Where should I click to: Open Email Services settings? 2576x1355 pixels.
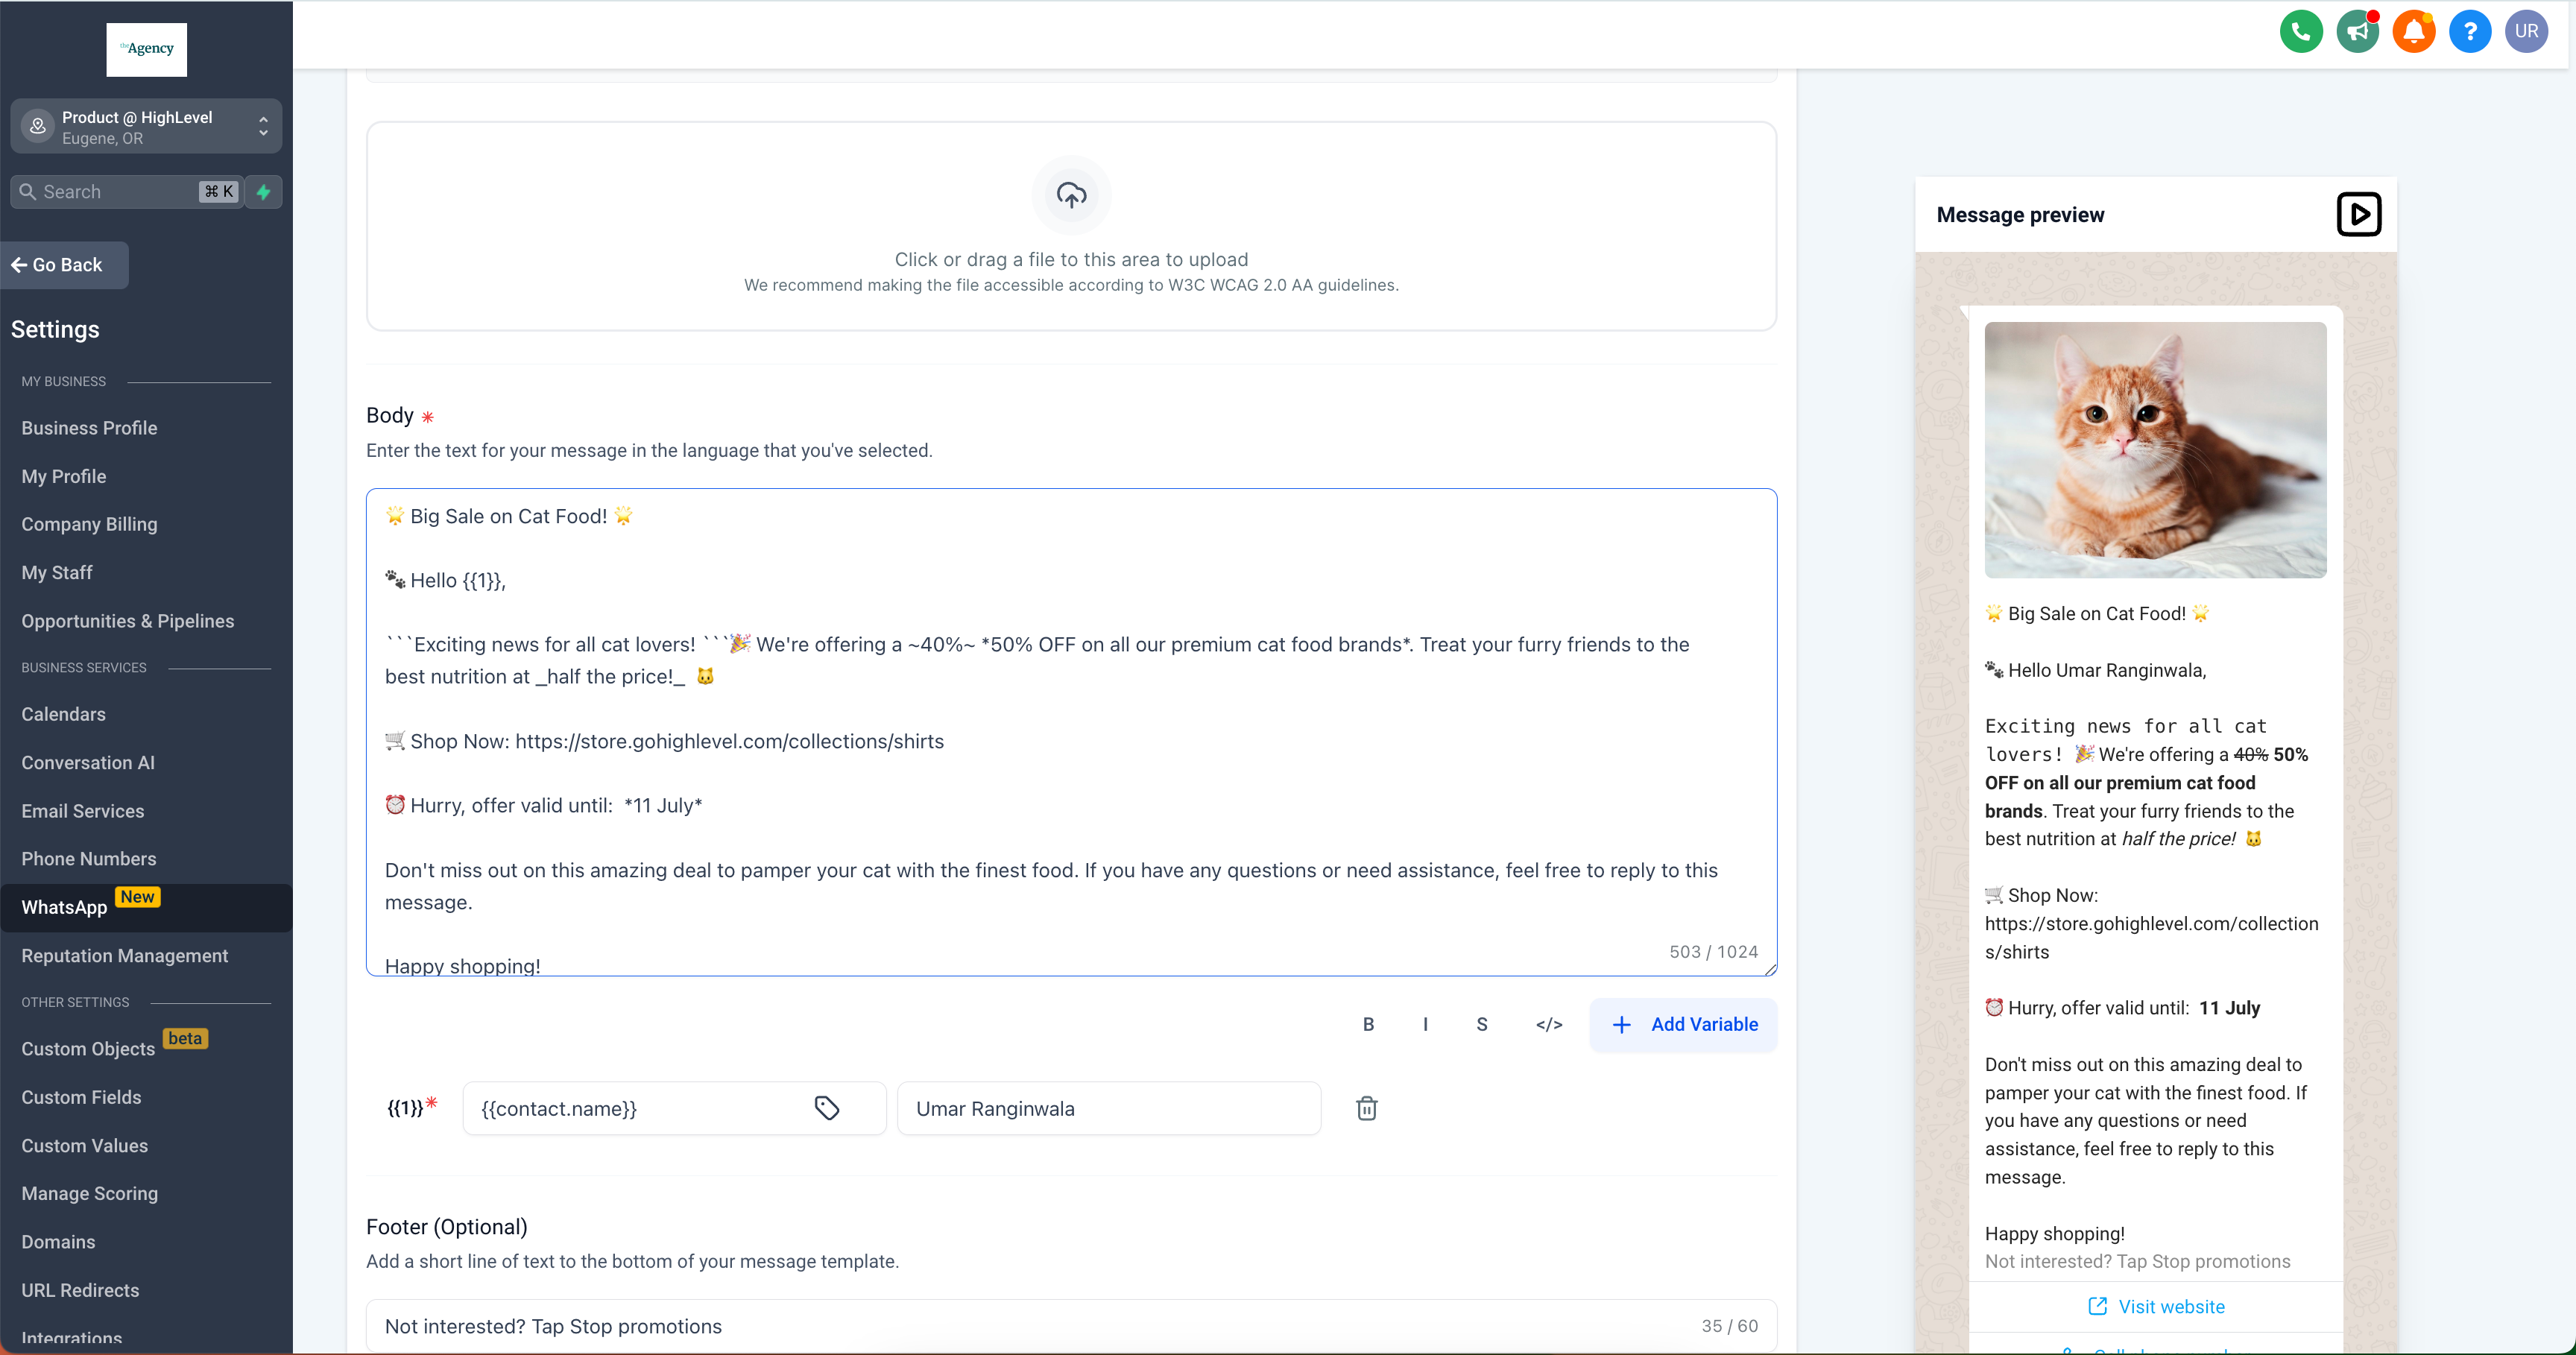click(x=82, y=811)
